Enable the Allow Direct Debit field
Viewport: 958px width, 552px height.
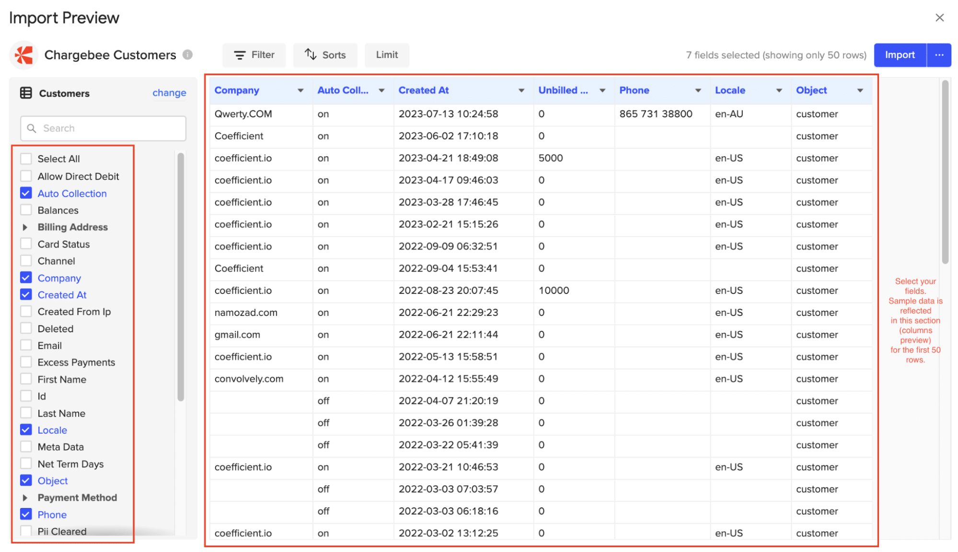(x=26, y=176)
